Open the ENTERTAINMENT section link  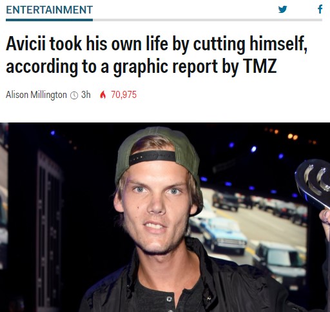click(x=50, y=10)
